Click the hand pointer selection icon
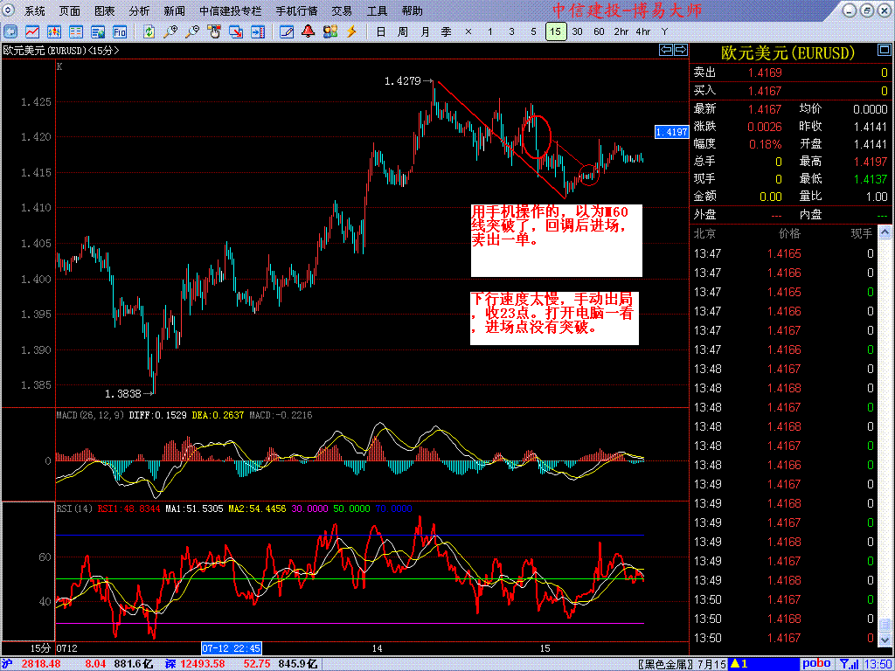 214,31
